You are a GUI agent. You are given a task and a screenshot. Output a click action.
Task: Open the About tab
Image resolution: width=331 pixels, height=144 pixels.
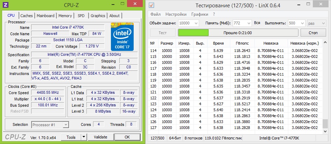[114, 16]
